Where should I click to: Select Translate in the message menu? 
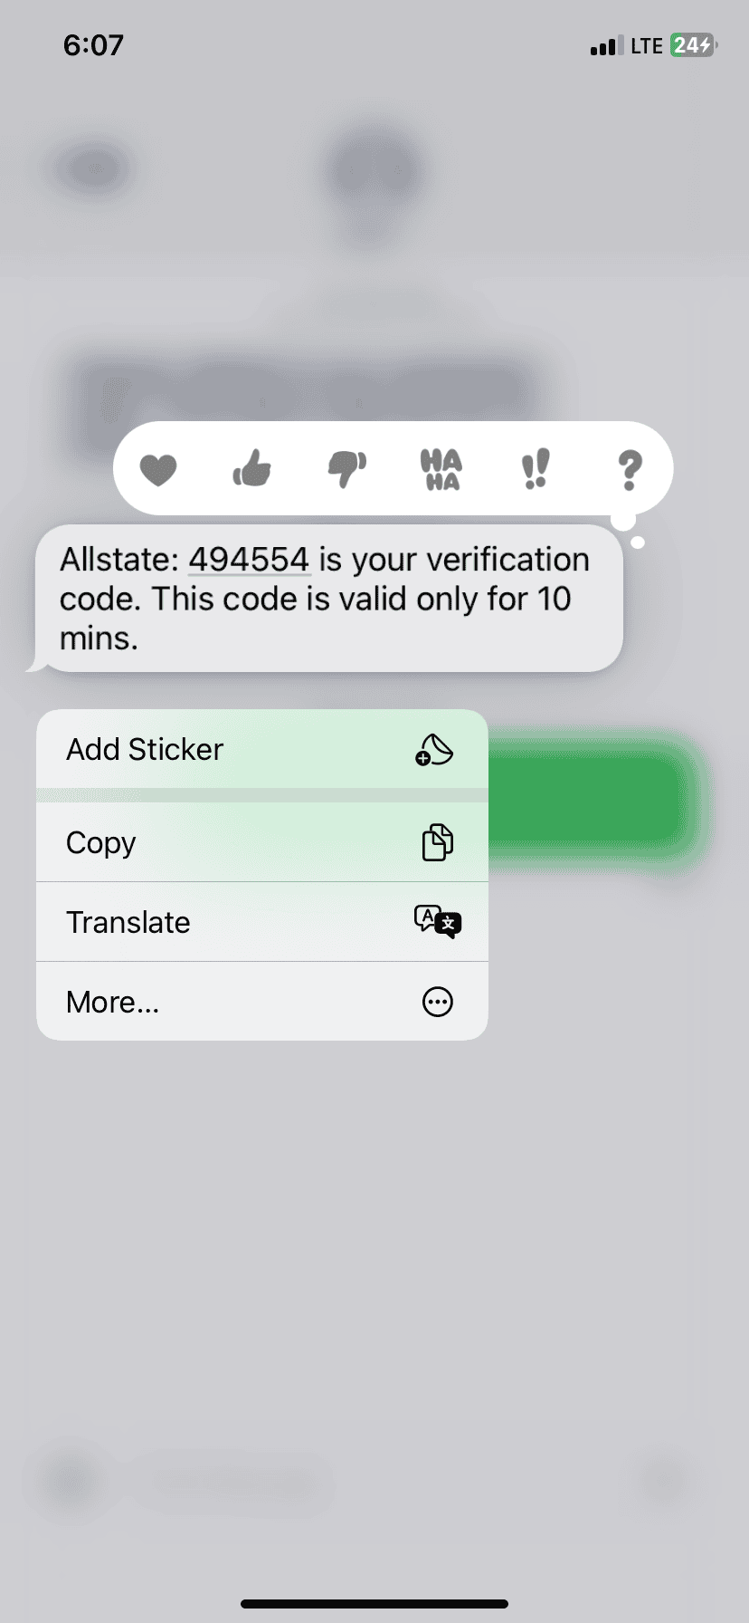point(262,922)
